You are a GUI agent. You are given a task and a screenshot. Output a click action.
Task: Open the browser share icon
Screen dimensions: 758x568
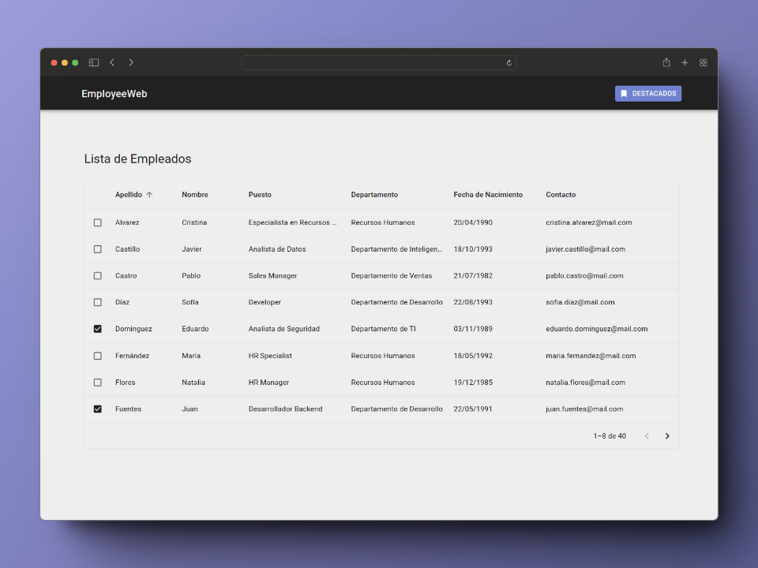(x=666, y=62)
